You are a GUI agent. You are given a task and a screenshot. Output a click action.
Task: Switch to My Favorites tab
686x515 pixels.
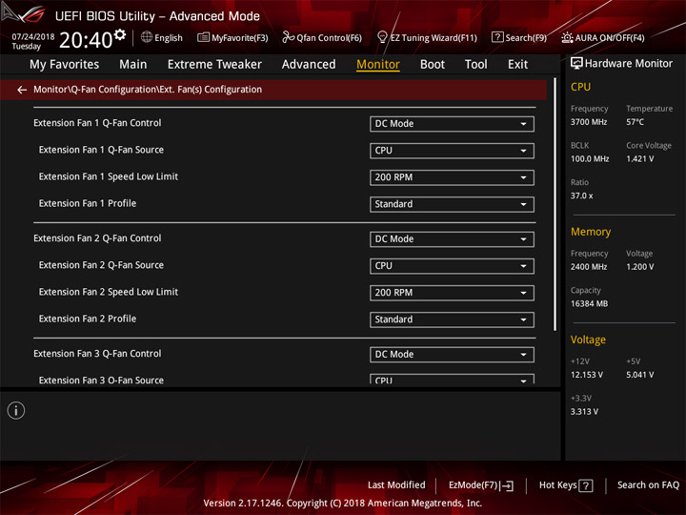click(65, 65)
